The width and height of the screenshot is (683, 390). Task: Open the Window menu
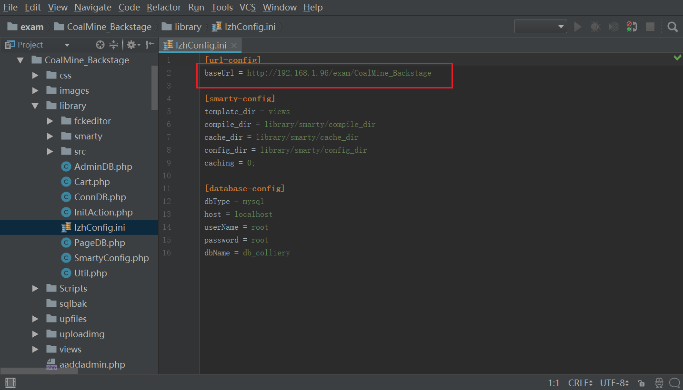pyautogui.click(x=280, y=7)
